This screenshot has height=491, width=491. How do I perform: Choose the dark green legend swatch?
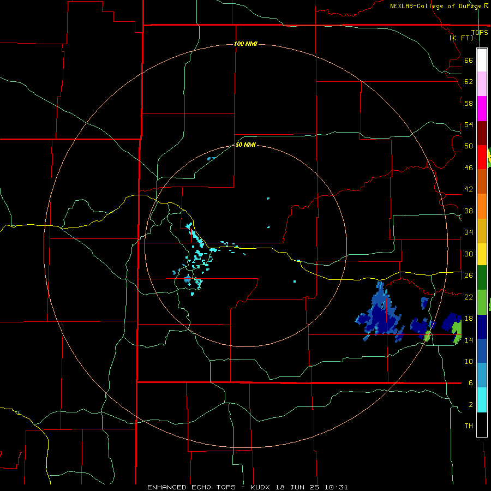coord(482,278)
